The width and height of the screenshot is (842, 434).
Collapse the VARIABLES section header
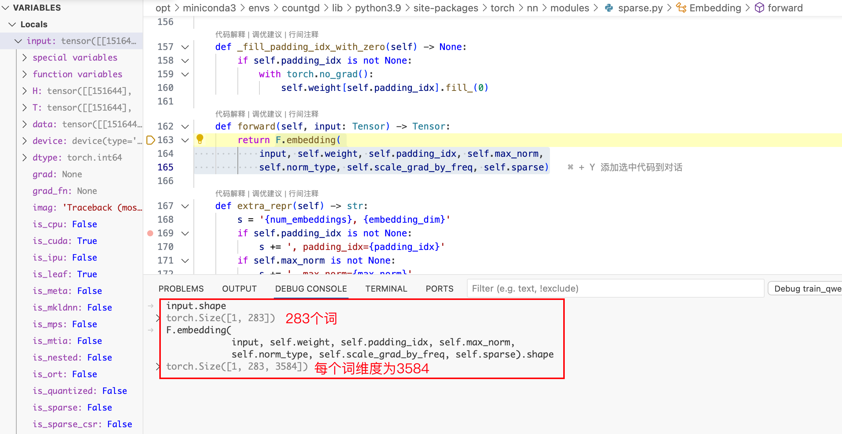pos(5,8)
